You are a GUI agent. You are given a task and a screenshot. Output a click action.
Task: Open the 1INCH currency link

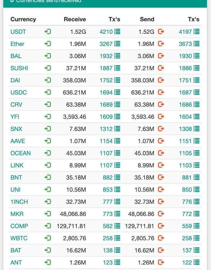(x=19, y=202)
